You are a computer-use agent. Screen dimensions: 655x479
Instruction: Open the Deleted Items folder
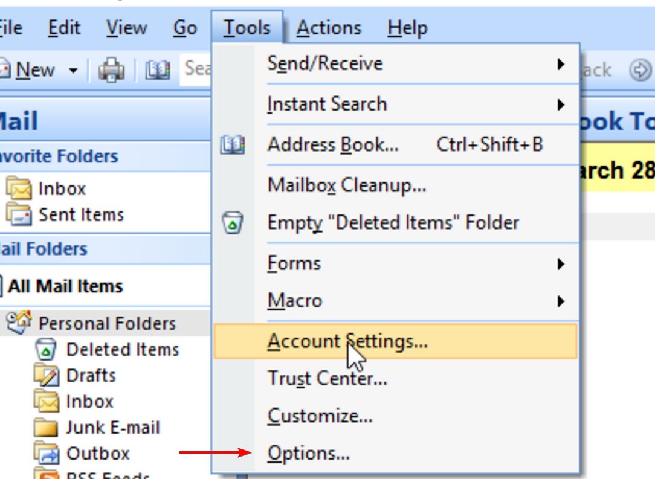123,350
